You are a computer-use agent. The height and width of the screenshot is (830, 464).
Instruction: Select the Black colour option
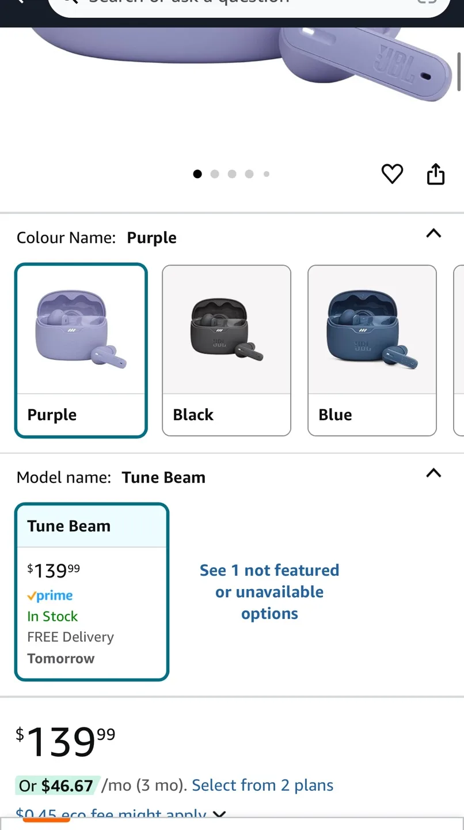click(226, 349)
